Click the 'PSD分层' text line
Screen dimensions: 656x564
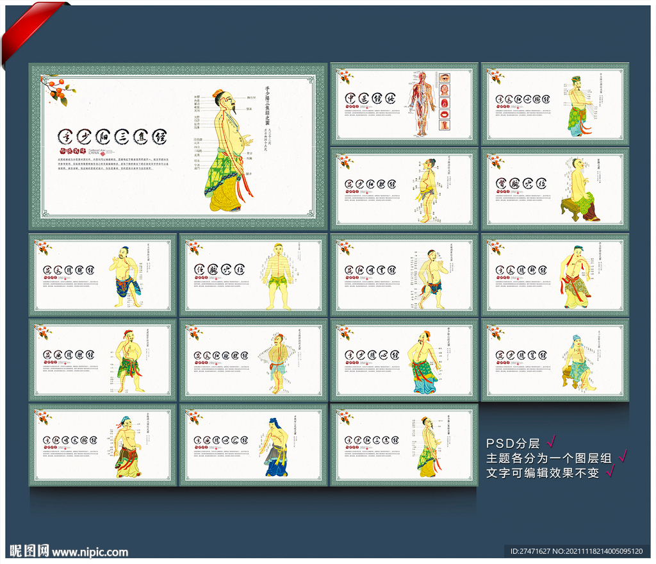coord(513,444)
